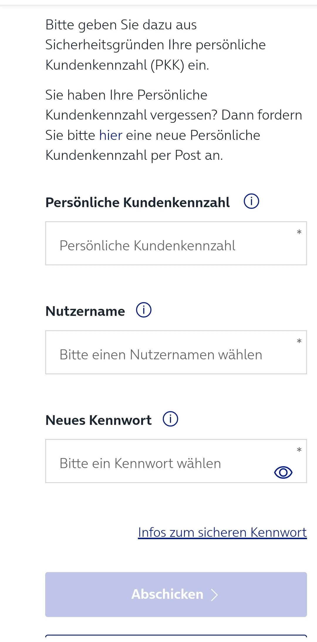Click the "Neues Kennwort" field label
Viewport: 317px width, 642px height.
click(x=99, y=420)
